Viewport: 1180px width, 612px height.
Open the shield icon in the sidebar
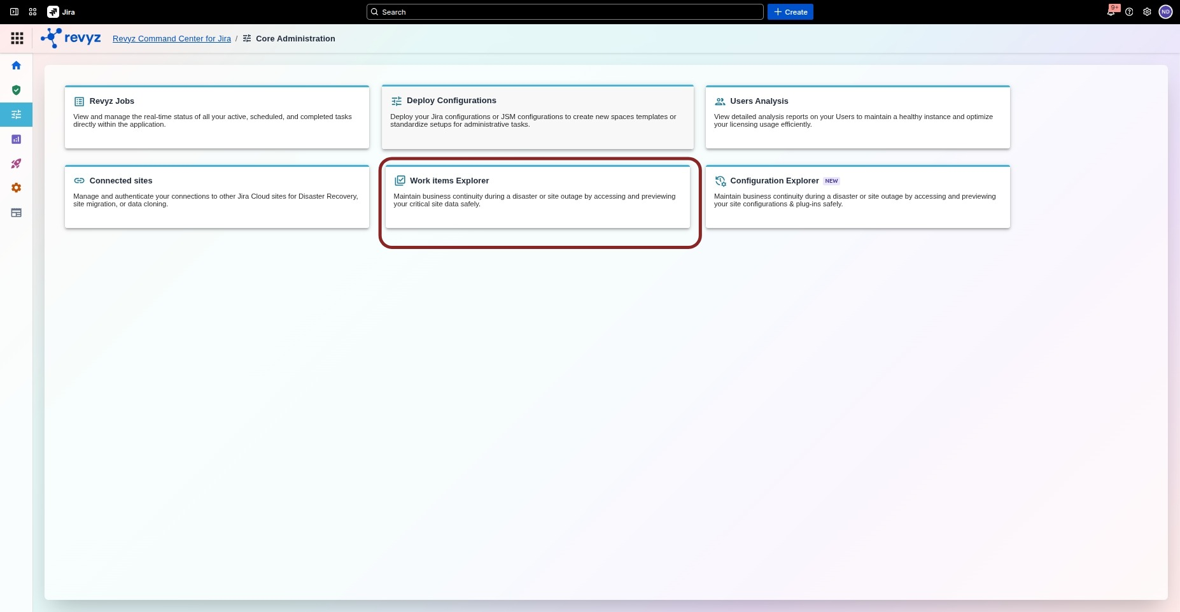point(17,90)
